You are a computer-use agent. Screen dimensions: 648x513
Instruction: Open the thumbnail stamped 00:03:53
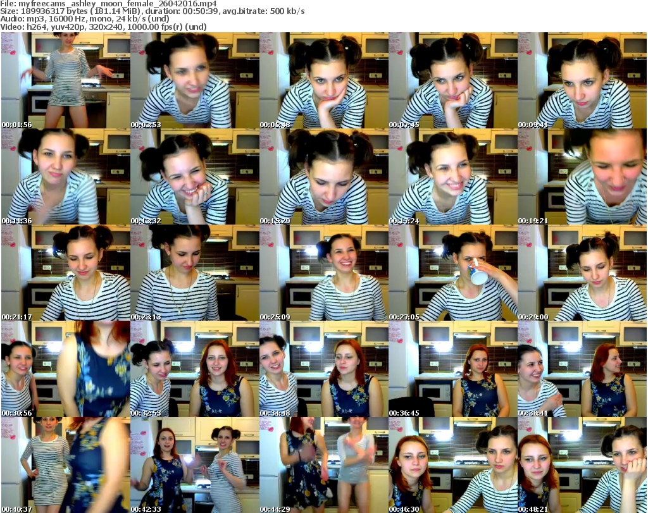coord(195,80)
